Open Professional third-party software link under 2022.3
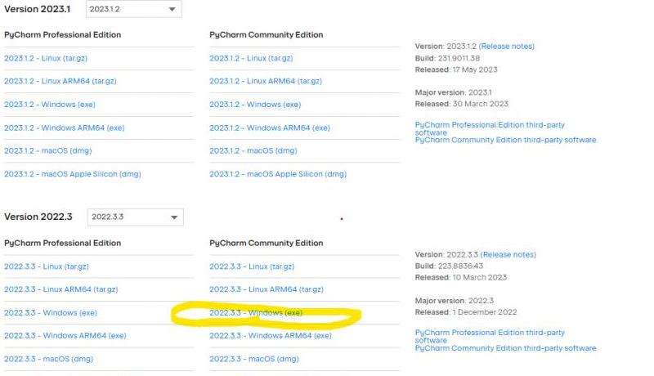 [490, 337]
